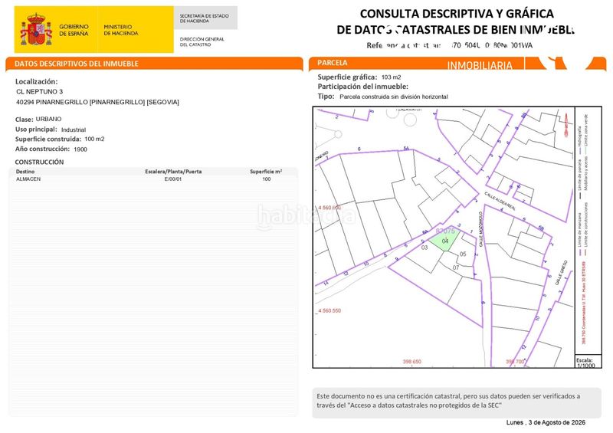Click the 'CONSTRUCCIÓN' heading
Screen dimensions: 613x433
[39, 162]
